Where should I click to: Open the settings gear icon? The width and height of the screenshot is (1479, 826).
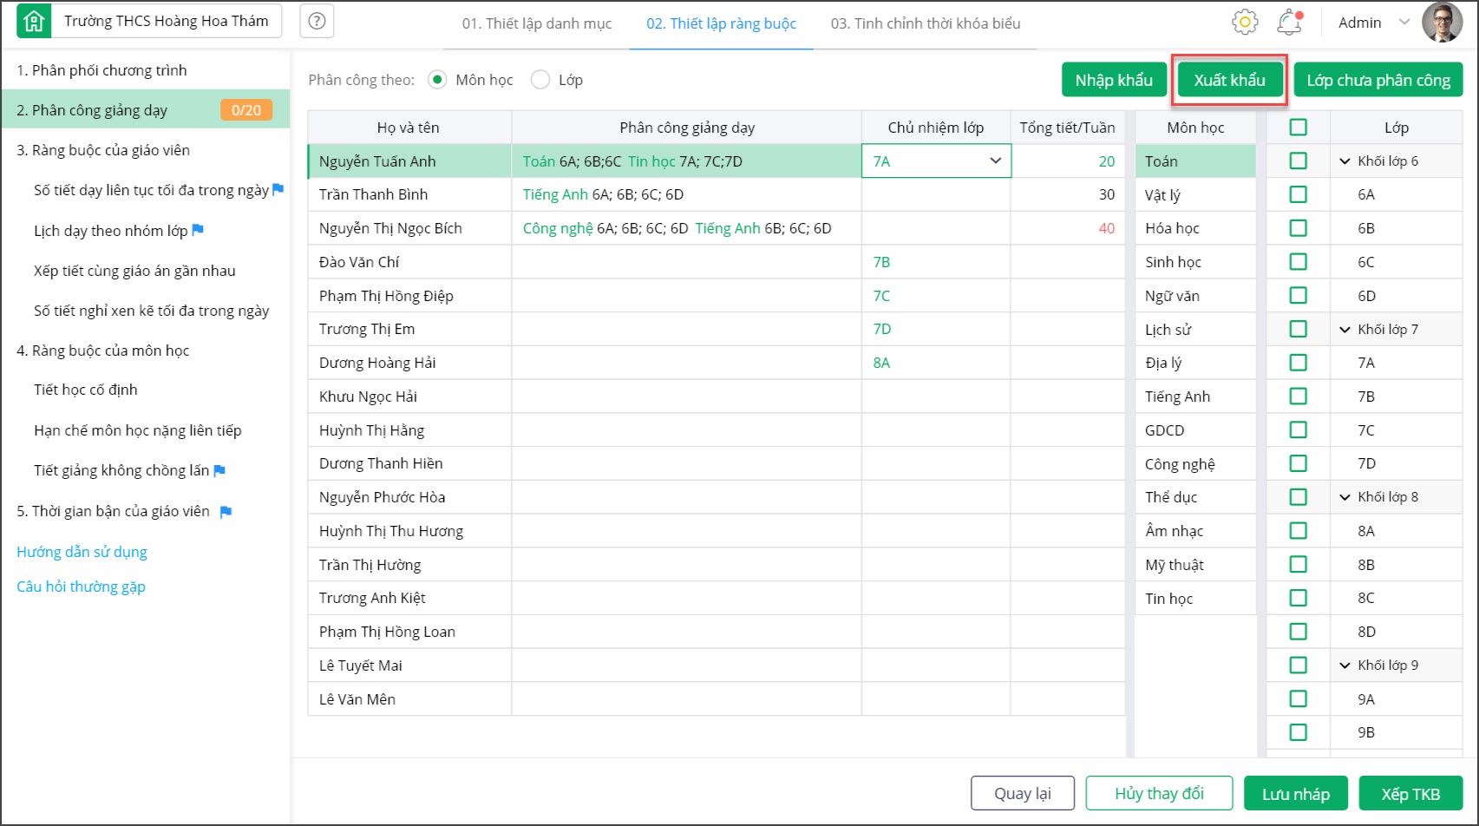[x=1244, y=23]
